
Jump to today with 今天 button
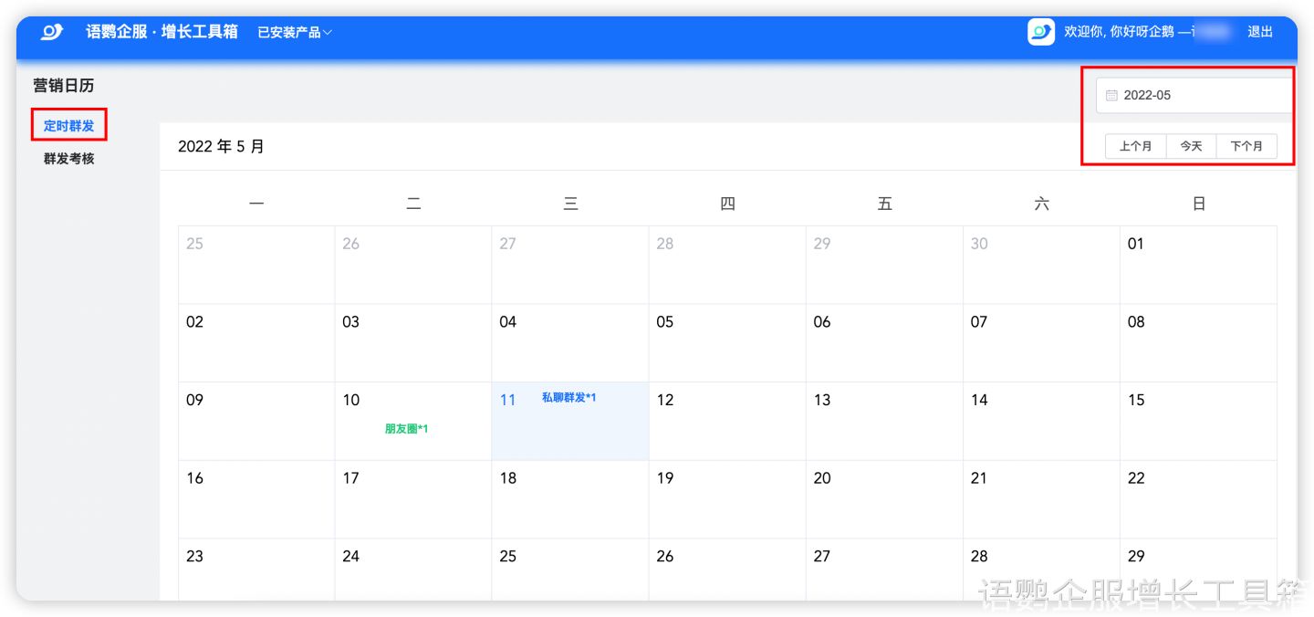pyautogui.click(x=1191, y=146)
